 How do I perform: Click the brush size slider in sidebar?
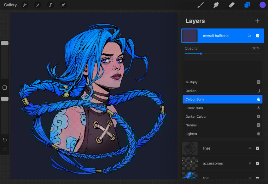5,60
